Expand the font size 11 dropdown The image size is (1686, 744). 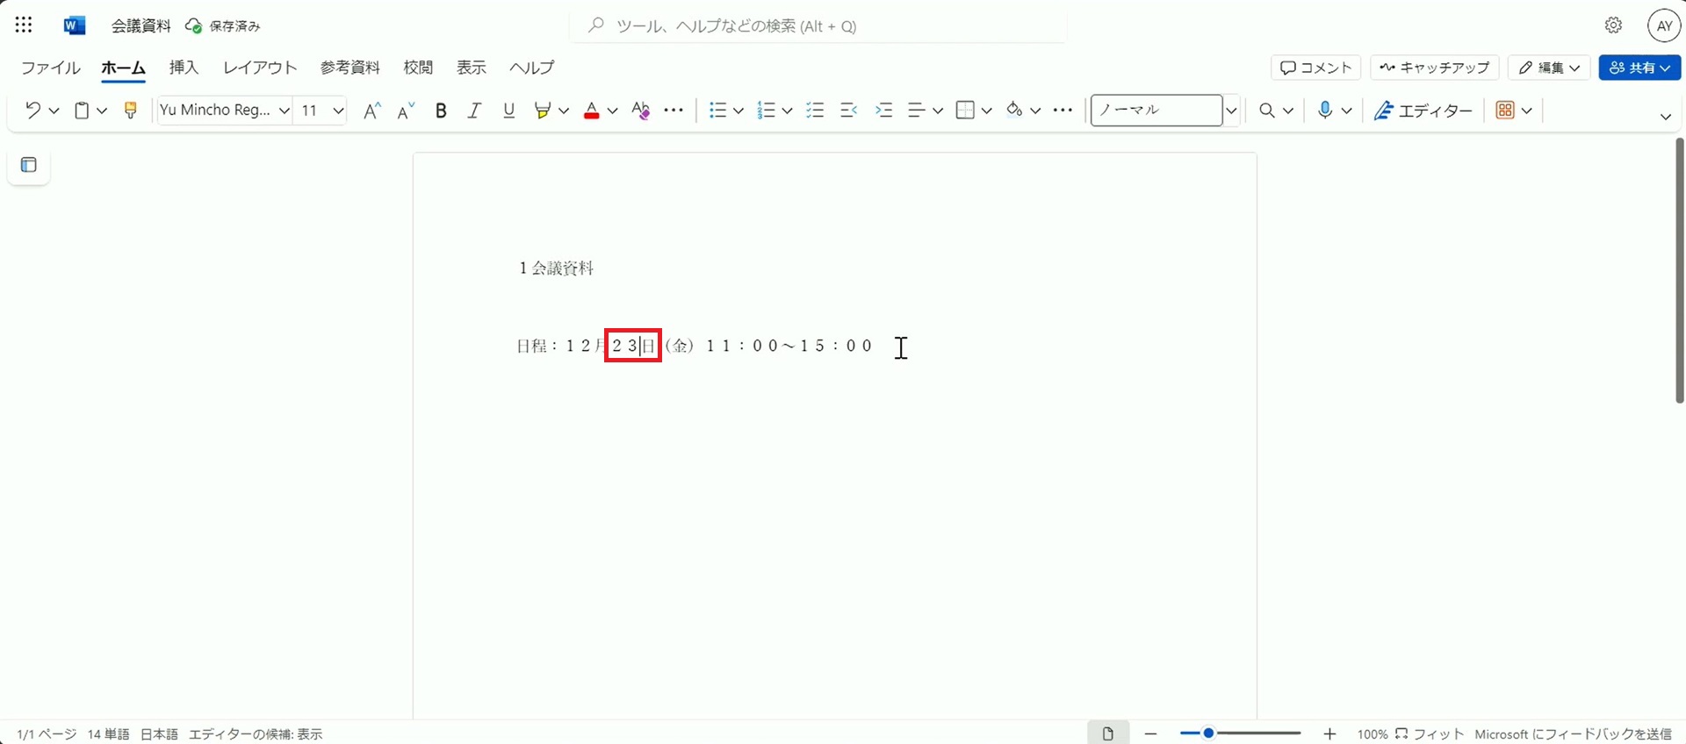(338, 111)
